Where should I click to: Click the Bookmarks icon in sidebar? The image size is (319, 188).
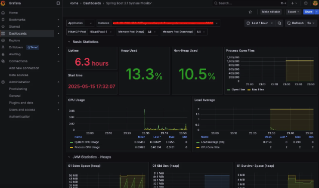coord(3,20)
